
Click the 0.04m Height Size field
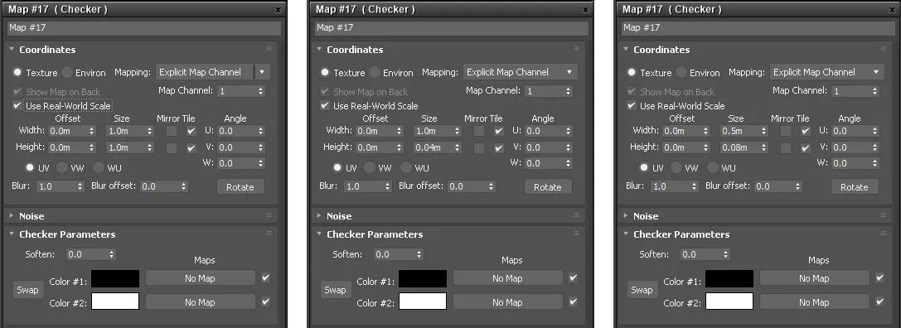click(x=434, y=147)
